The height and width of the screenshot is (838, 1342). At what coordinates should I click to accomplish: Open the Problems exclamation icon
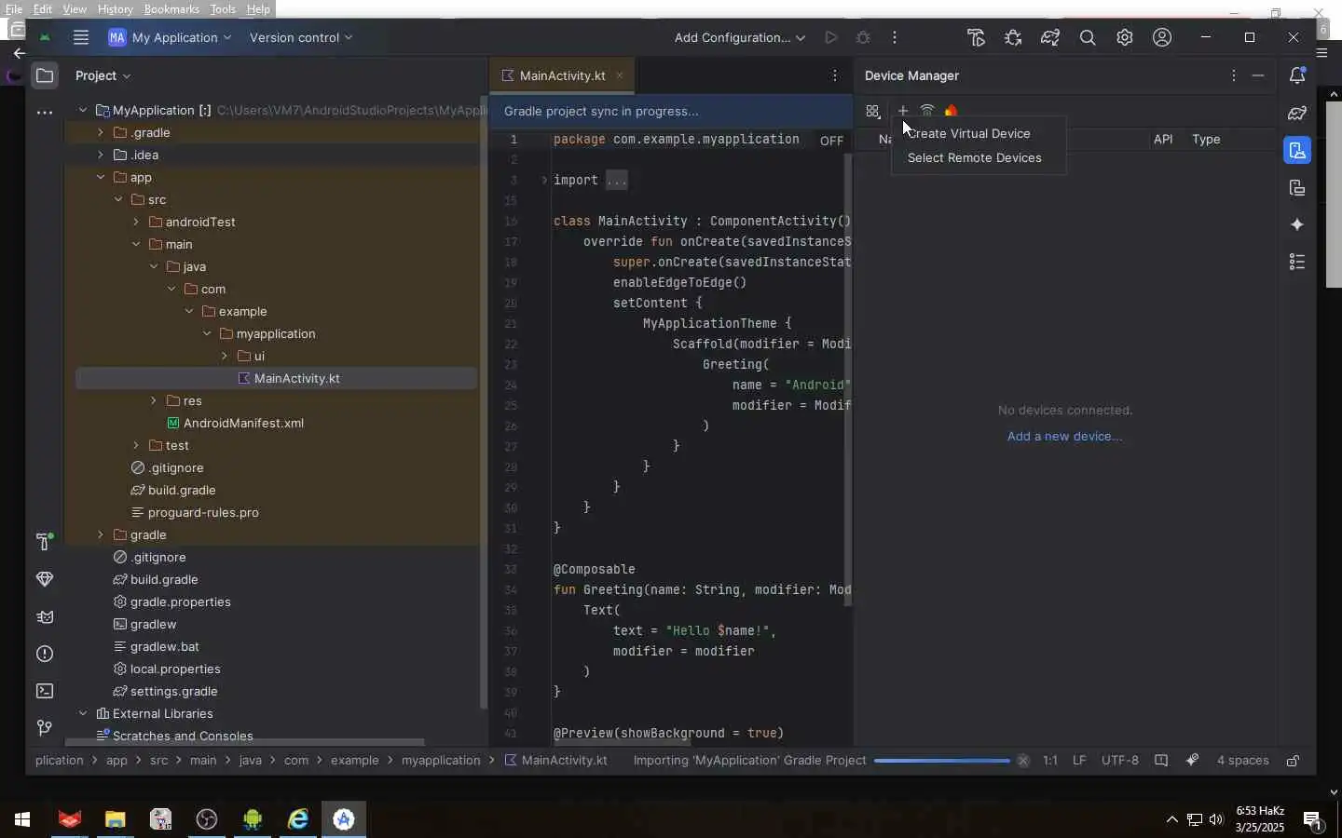pyautogui.click(x=45, y=654)
